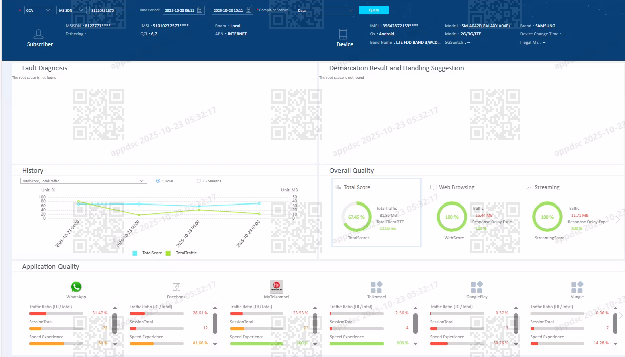Click the Brand SAMSUNG value

(x=545, y=26)
